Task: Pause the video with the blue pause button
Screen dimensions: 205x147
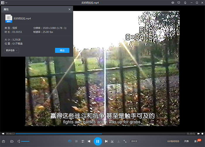Action: coord(98,141)
